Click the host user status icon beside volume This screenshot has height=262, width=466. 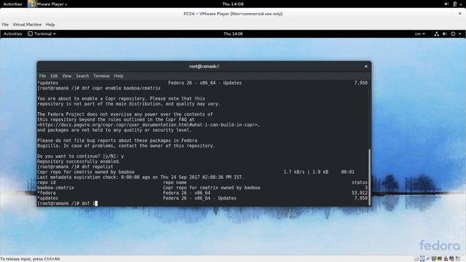454,4
